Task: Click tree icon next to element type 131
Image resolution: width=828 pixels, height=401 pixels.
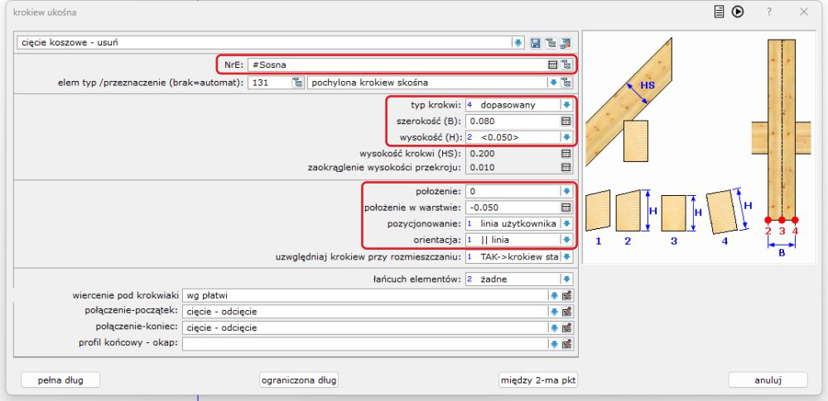Action: pos(297,82)
